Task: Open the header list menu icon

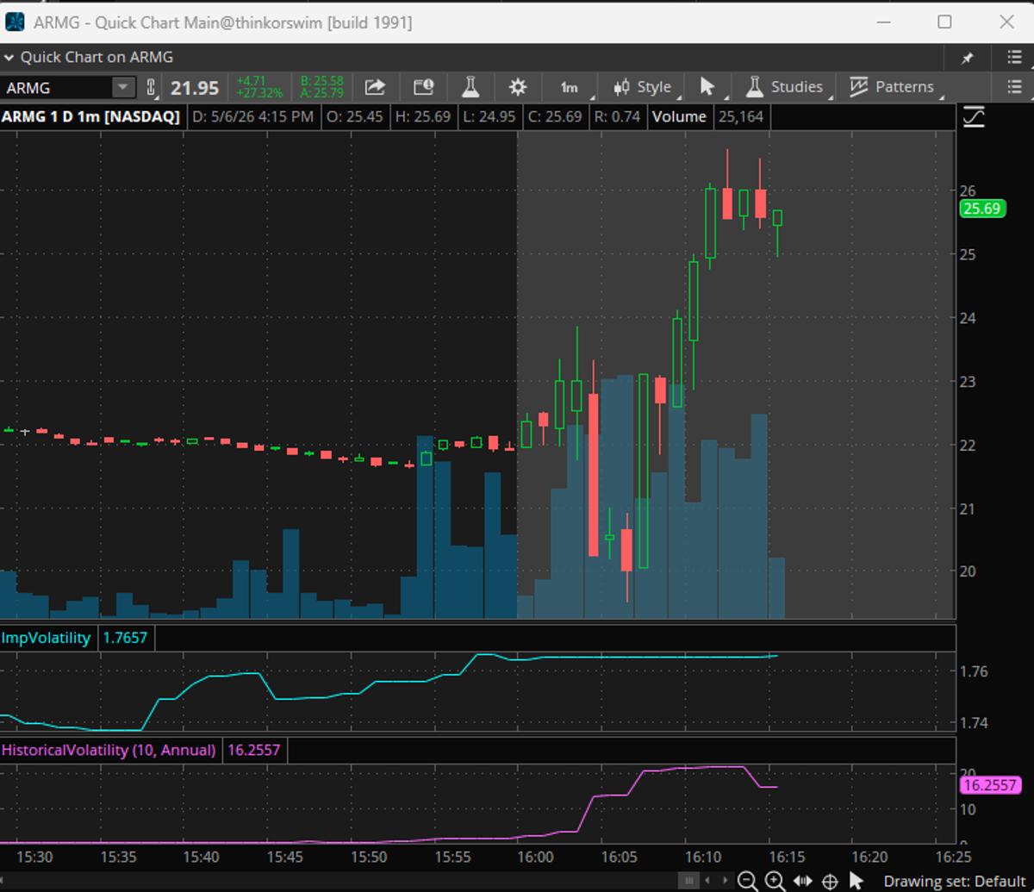Action: click(x=1014, y=58)
